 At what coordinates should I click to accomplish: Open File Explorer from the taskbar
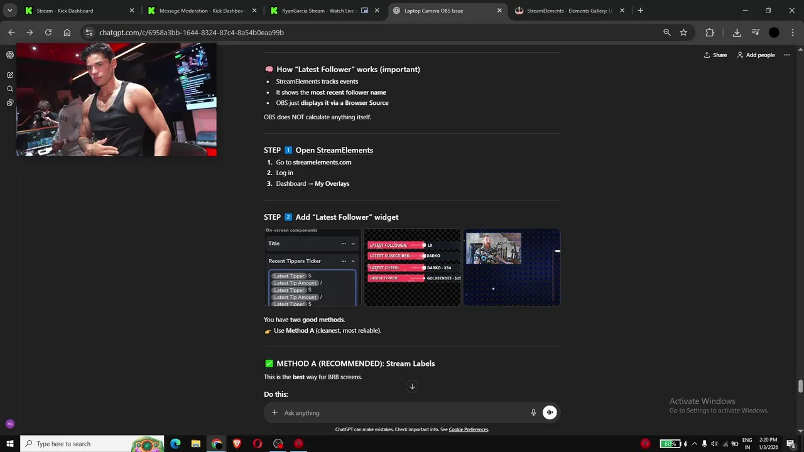196,444
